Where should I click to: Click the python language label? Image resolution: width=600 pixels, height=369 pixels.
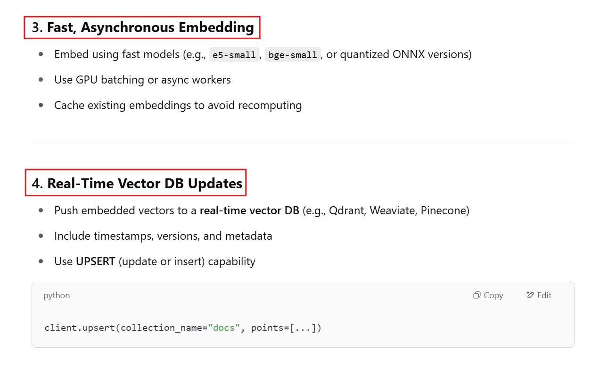(57, 295)
